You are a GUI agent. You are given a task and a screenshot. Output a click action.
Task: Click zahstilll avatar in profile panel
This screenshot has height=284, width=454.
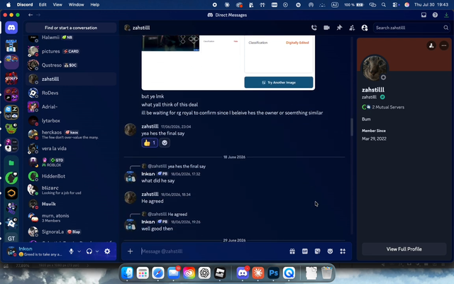(x=375, y=68)
